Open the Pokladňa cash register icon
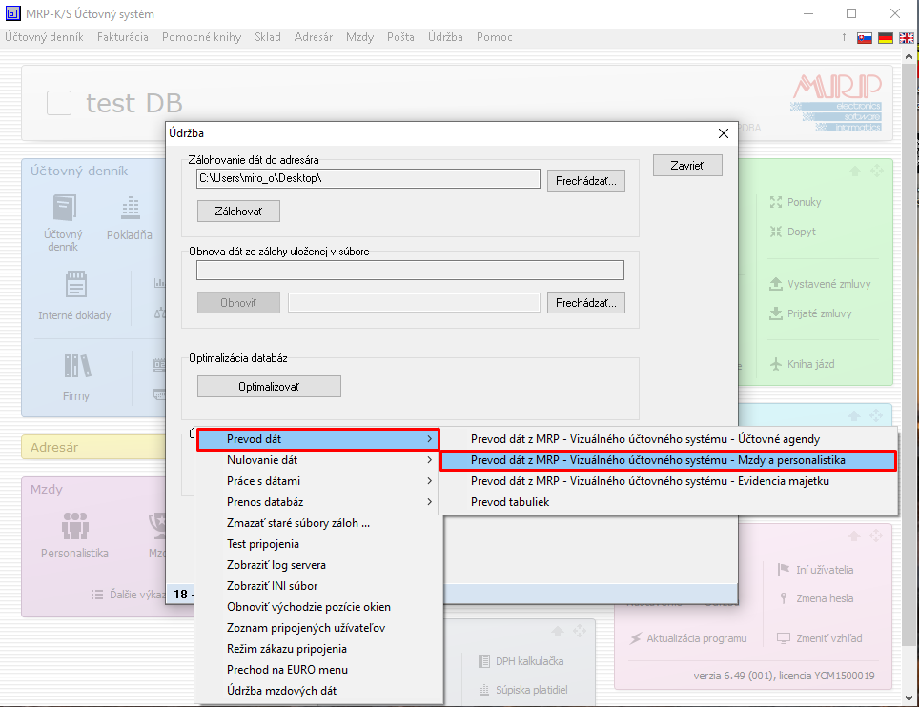 click(x=130, y=208)
